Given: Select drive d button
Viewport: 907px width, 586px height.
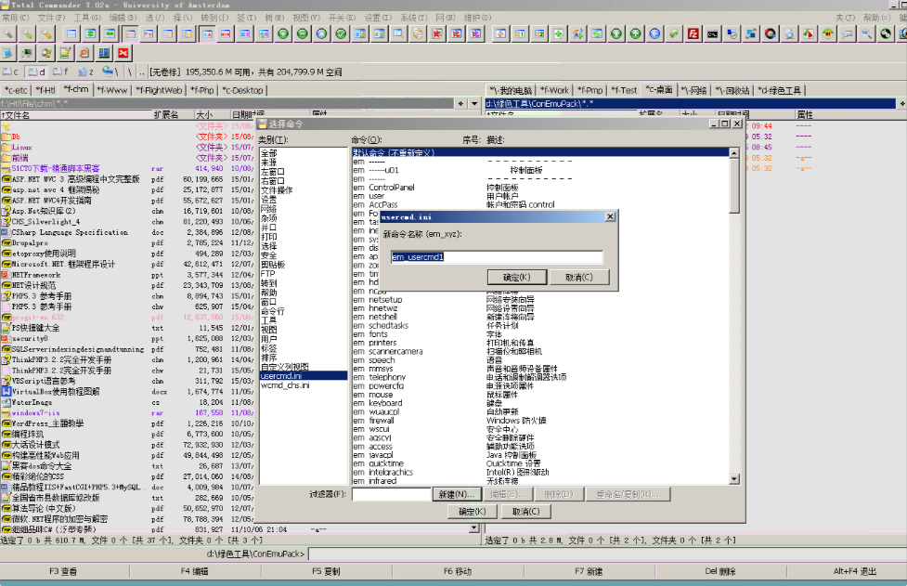Looking at the screenshot, I should [x=36, y=72].
